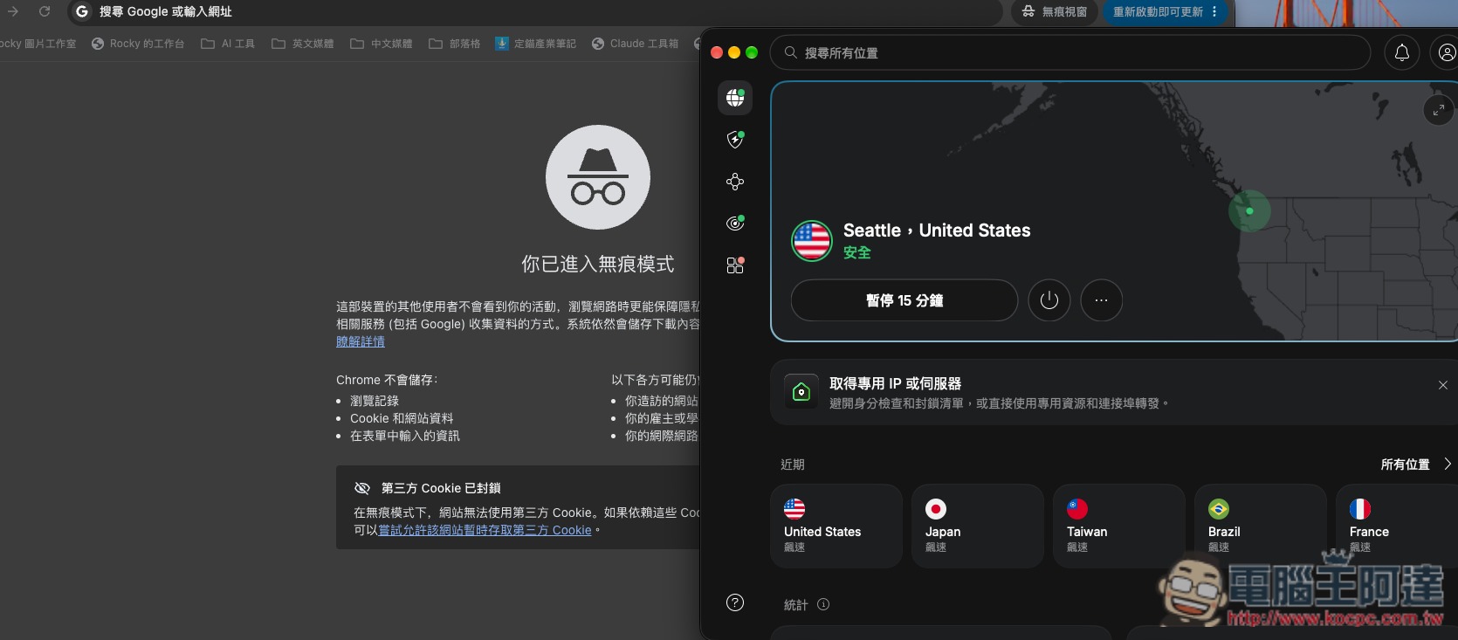This screenshot has height=640, width=1458.
Task: Select France recent location card
Action: click(x=1397, y=526)
